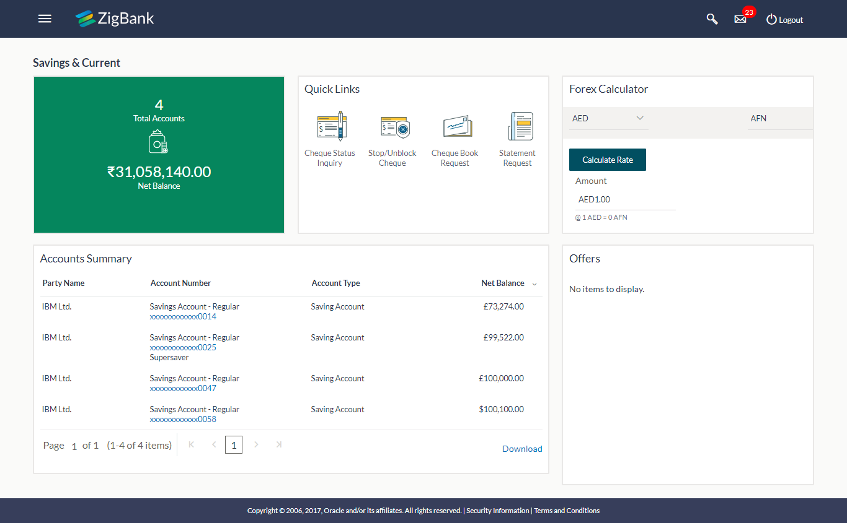Click the Logout power icon
The width and height of the screenshot is (847, 523).
point(771,19)
